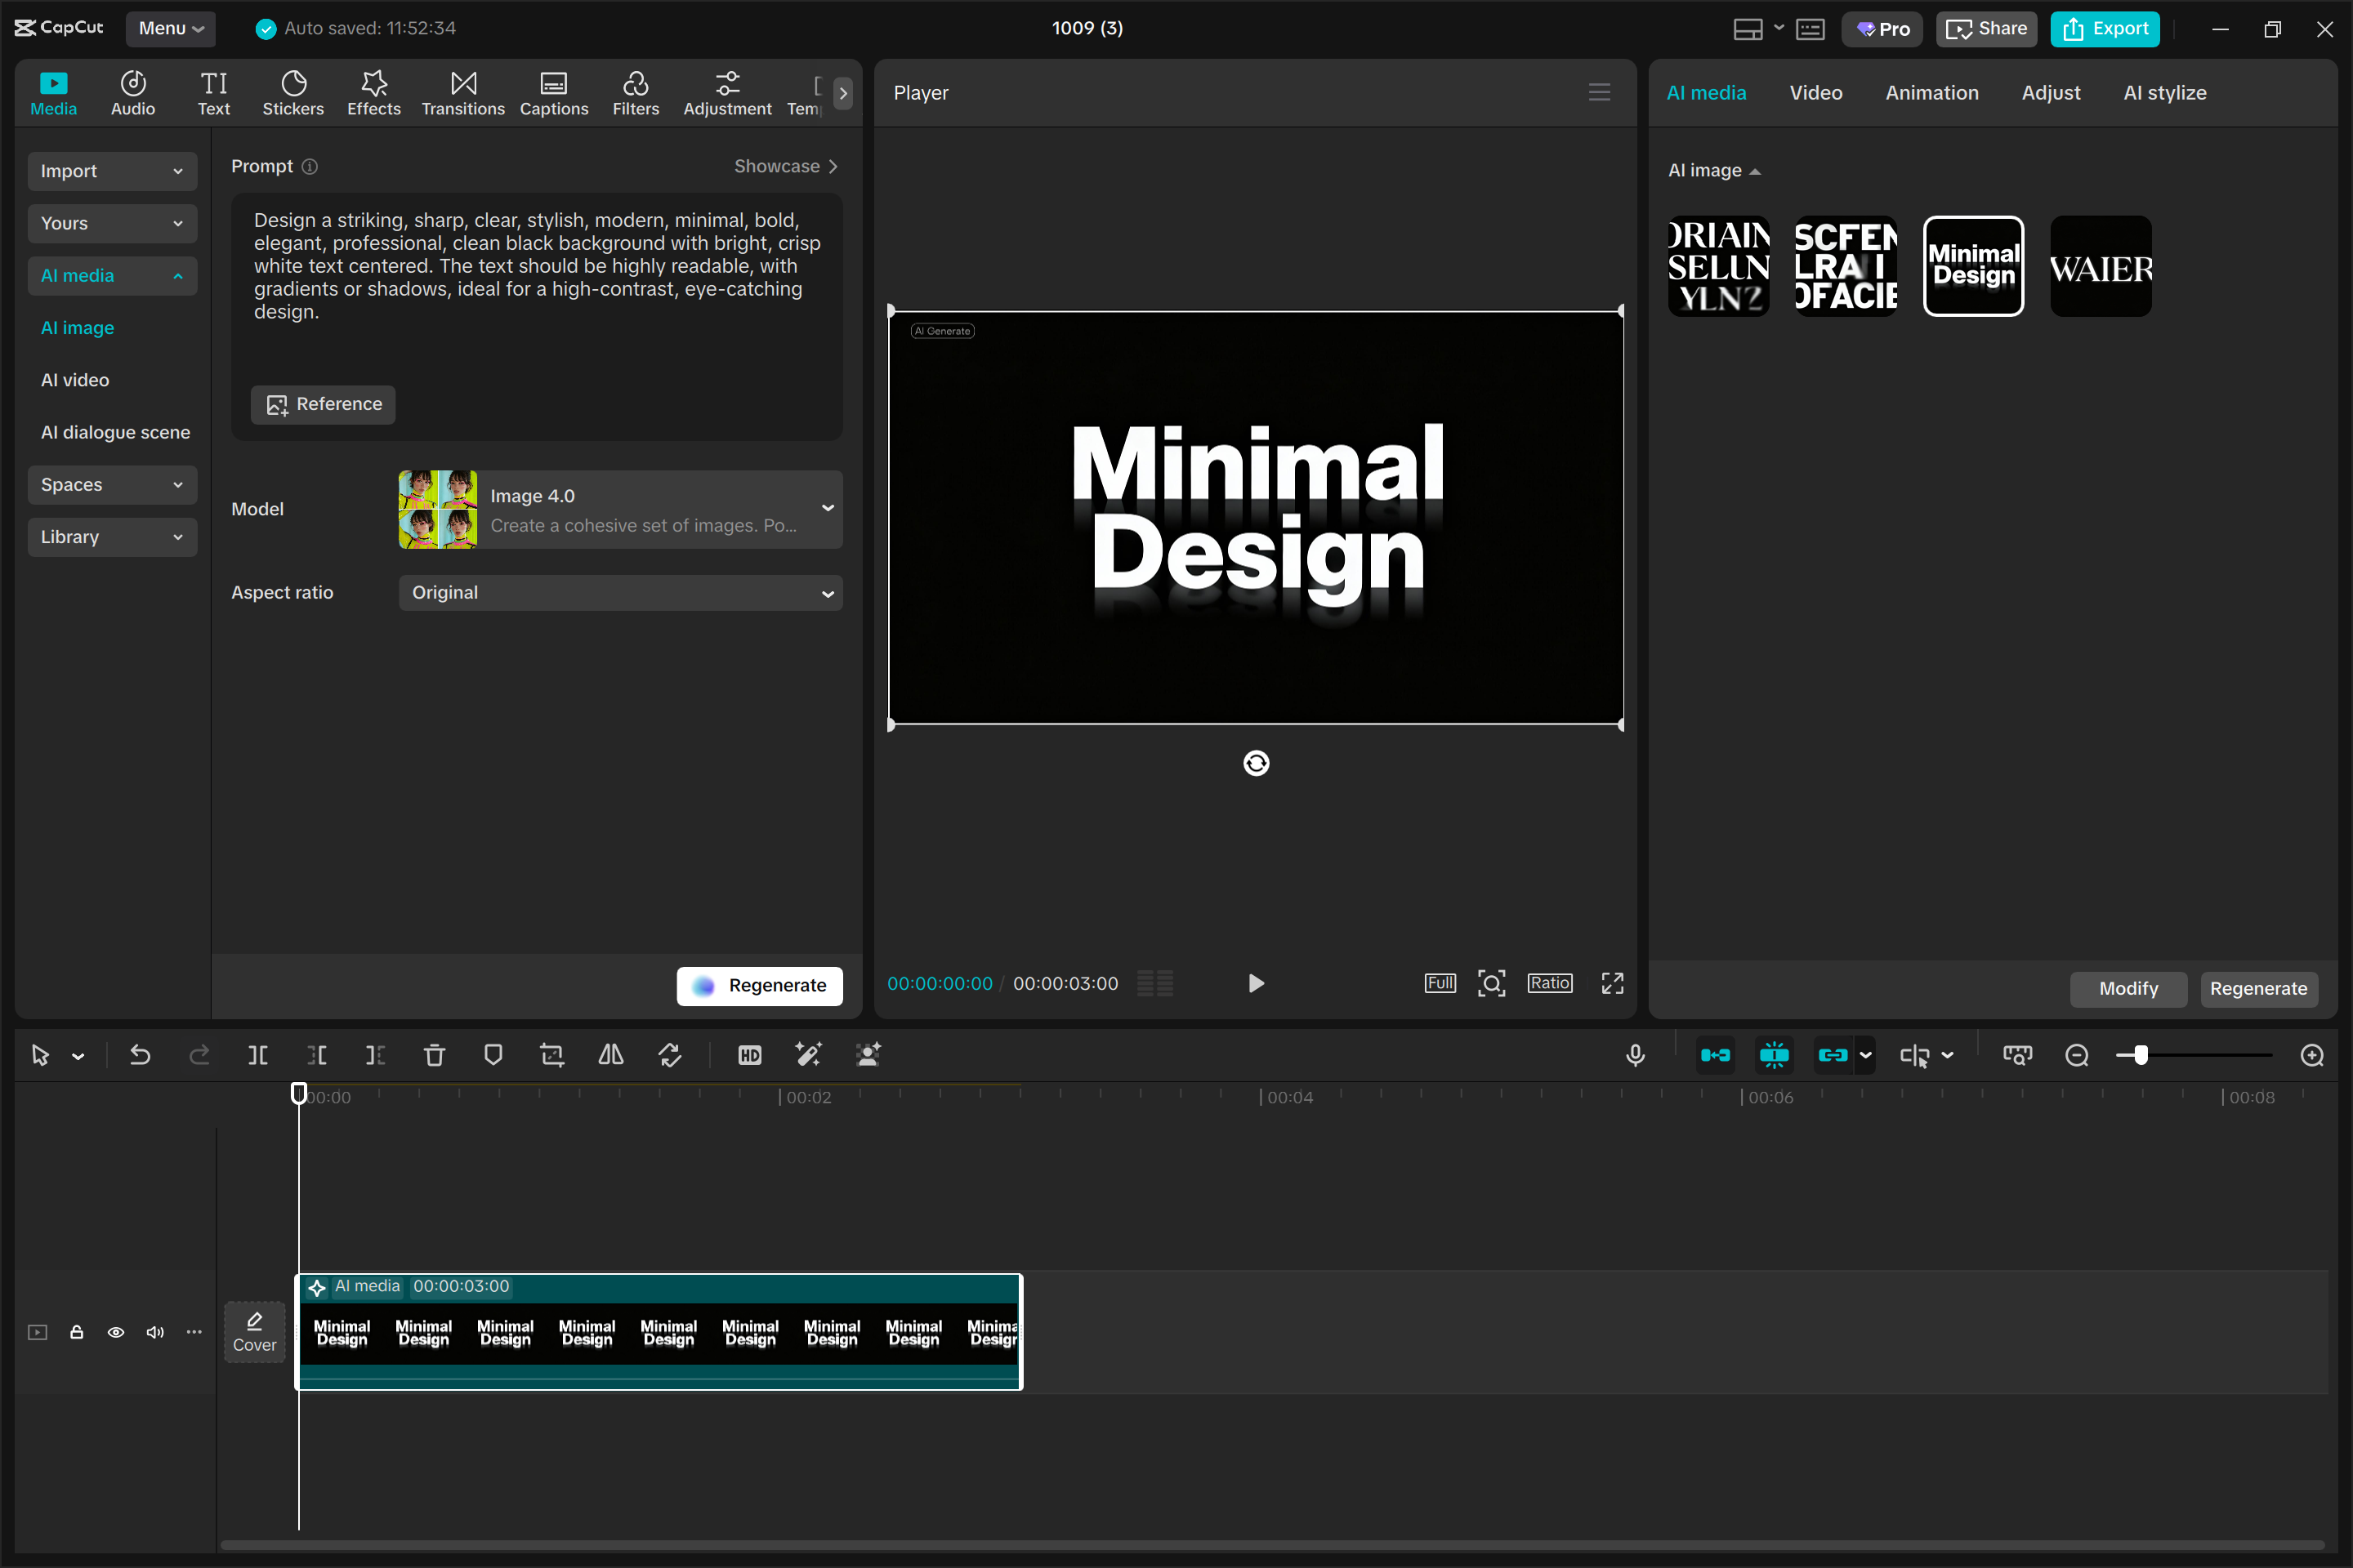Click the Export button

click(x=2105, y=28)
